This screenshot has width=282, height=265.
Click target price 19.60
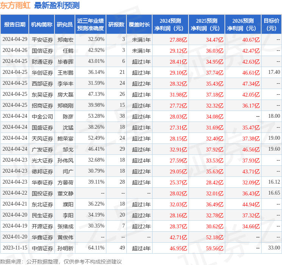tap(274, 149)
